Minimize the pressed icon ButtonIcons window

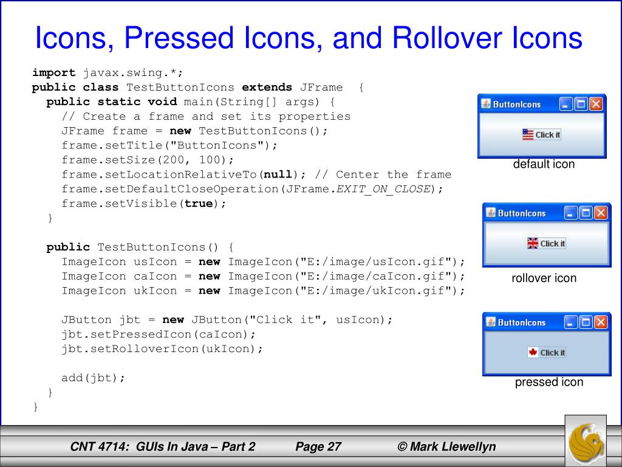[571, 322]
